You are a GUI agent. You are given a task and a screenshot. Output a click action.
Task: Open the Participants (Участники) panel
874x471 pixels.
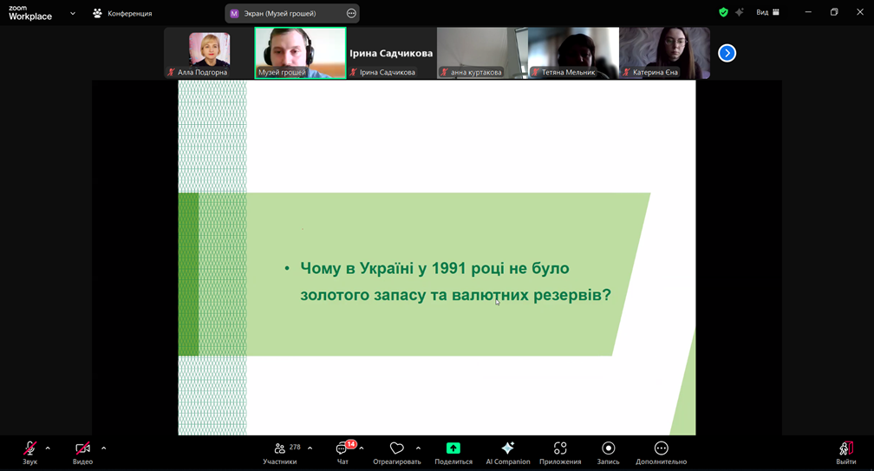point(280,452)
